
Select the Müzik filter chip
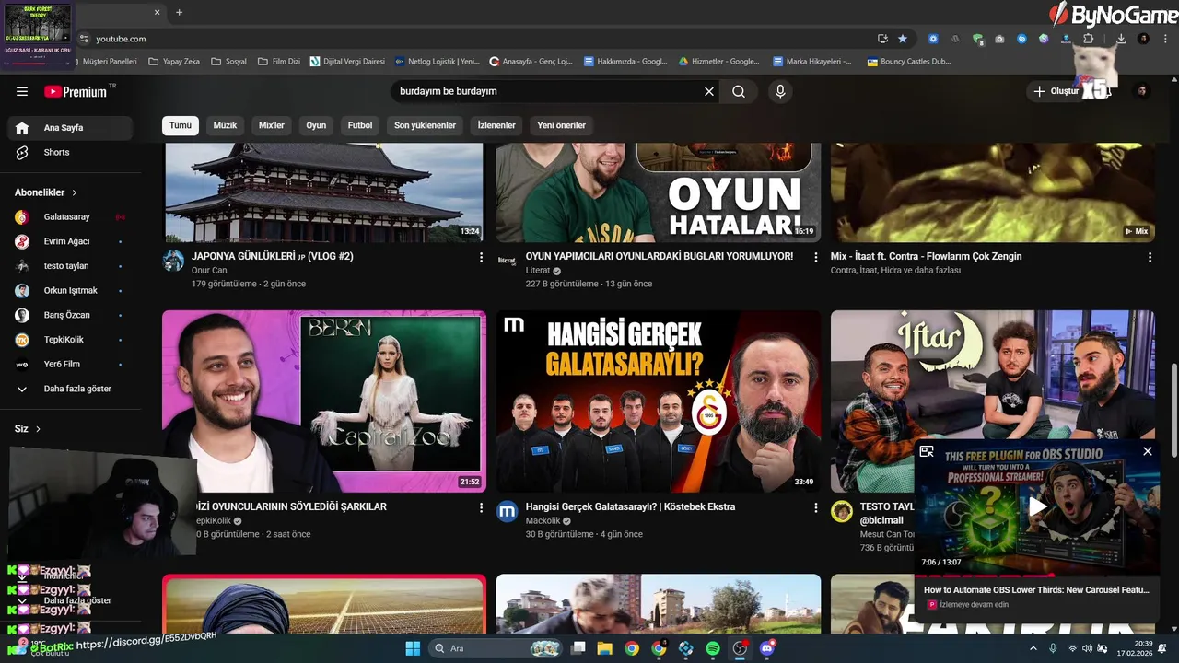(x=225, y=125)
